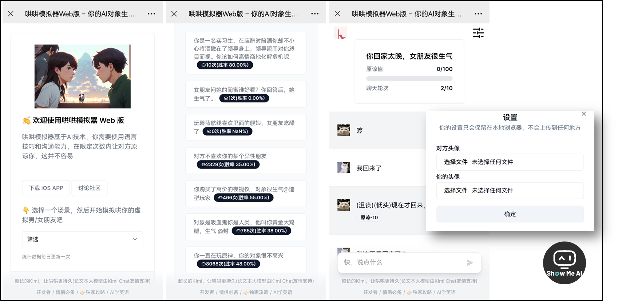
Task: Click the 466次(胜率 55.00%) badge
Action: click(243, 198)
